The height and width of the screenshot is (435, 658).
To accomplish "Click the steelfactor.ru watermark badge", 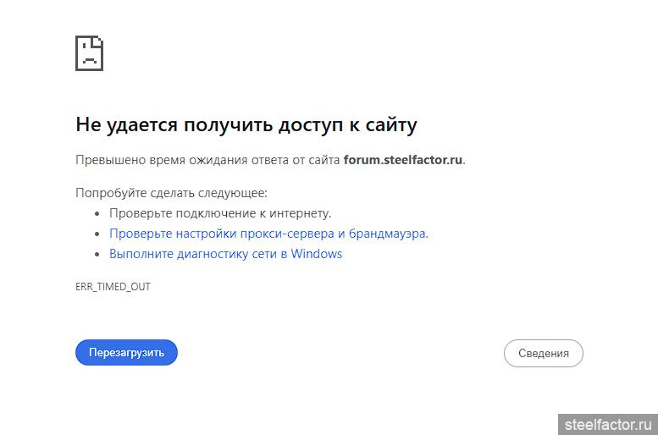I will pyautogui.click(x=606, y=421).
